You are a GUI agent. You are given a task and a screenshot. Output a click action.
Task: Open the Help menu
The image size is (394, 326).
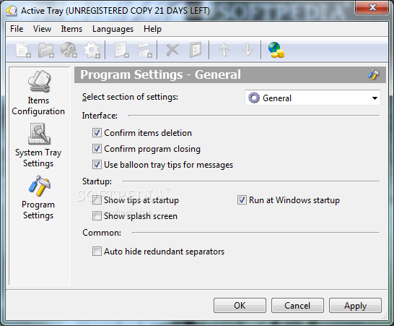pos(152,29)
